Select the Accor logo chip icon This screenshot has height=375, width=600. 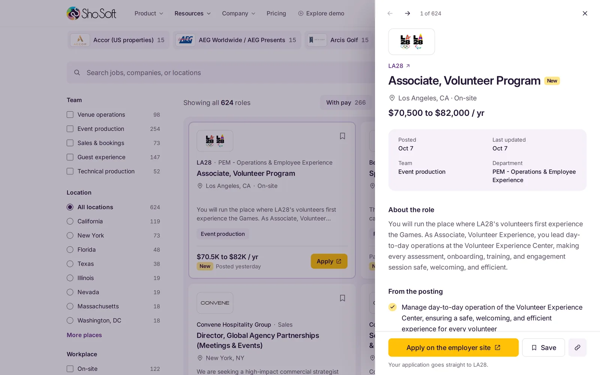coord(80,40)
